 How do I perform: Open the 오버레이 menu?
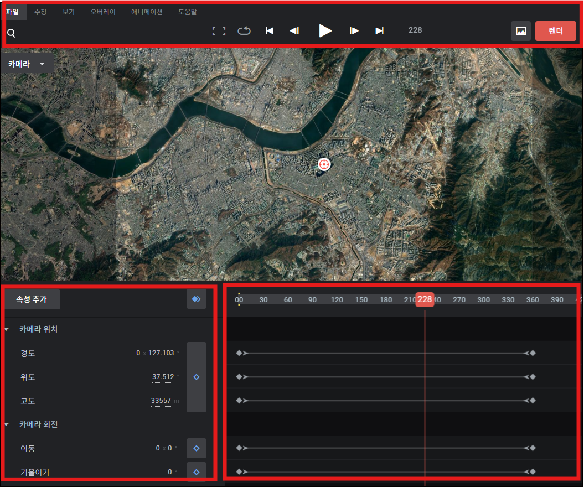coord(103,12)
